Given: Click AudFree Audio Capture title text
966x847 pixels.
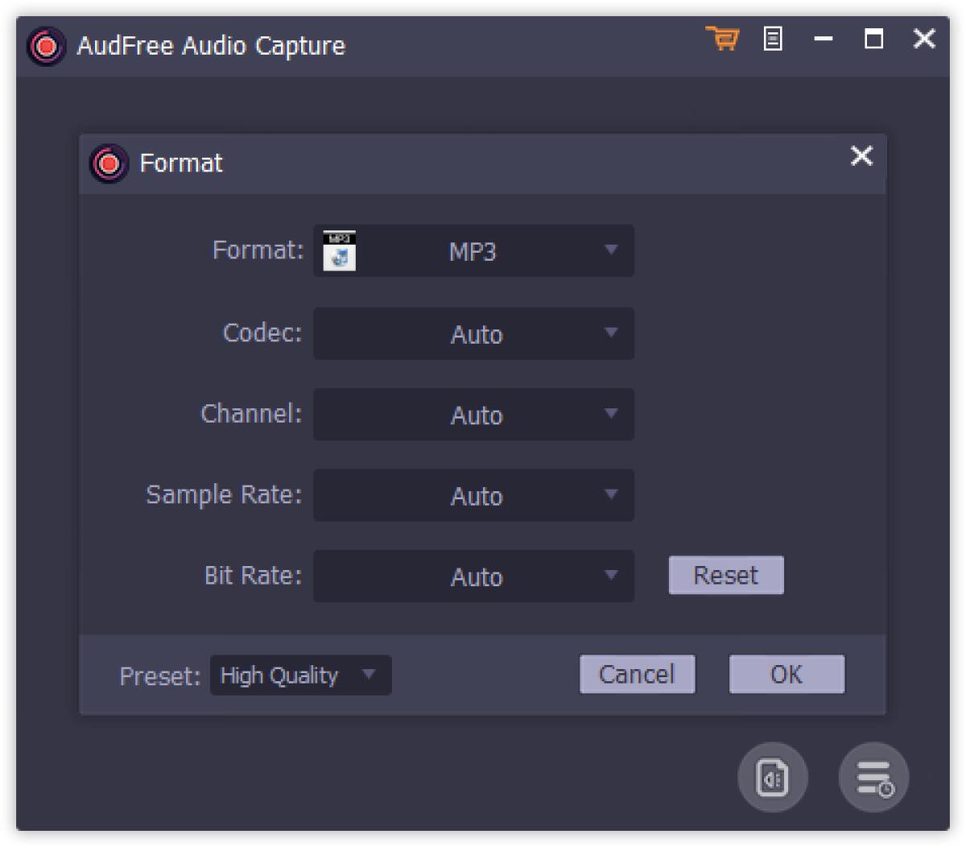Looking at the screenshot, I should point(213,46).
